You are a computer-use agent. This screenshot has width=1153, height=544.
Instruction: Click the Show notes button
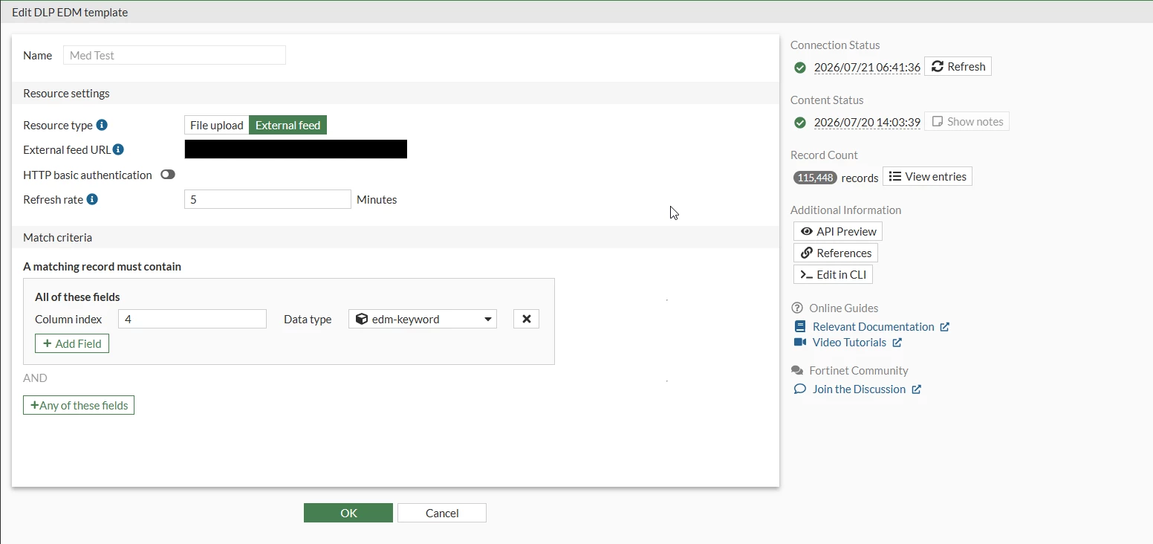967,121
